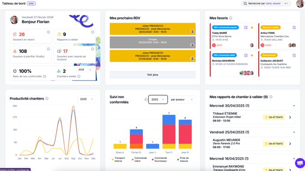Click Tom P. bar in nonconformity chart
The height and width of the screenshot is (171, 305).
pos(169,132)
